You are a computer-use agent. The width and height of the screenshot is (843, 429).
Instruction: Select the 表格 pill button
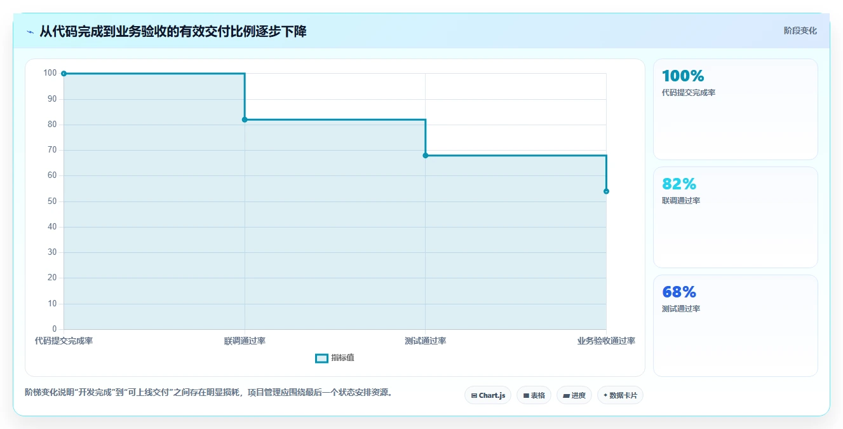534,395
